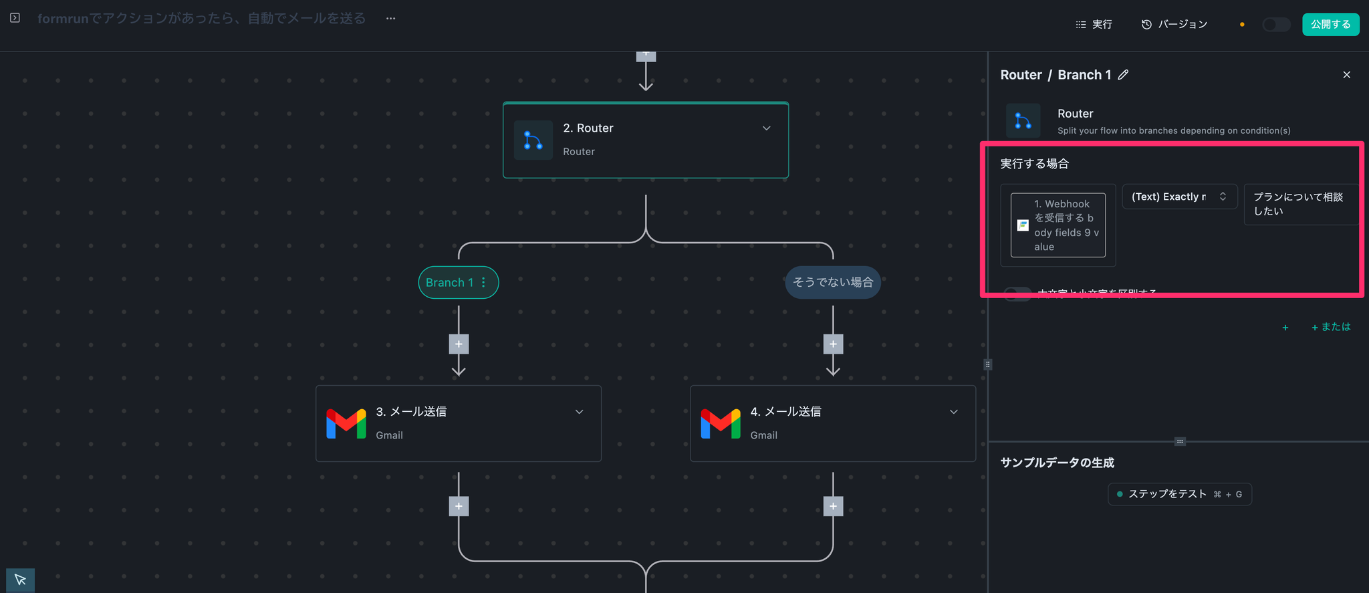This screenshot has width=1369, height=593.
Task: Open the (Text) Exactly condition dropdown
Action: [x=1179, y=197]
